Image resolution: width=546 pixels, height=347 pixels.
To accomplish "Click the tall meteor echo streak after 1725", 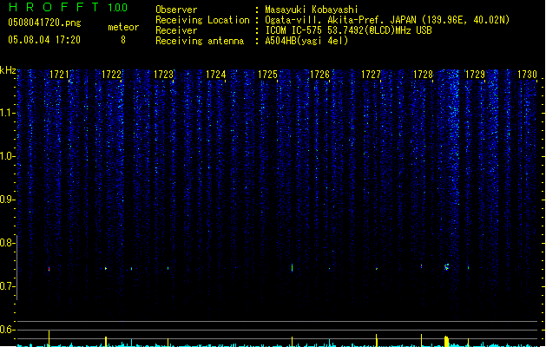I will [292, 267].
